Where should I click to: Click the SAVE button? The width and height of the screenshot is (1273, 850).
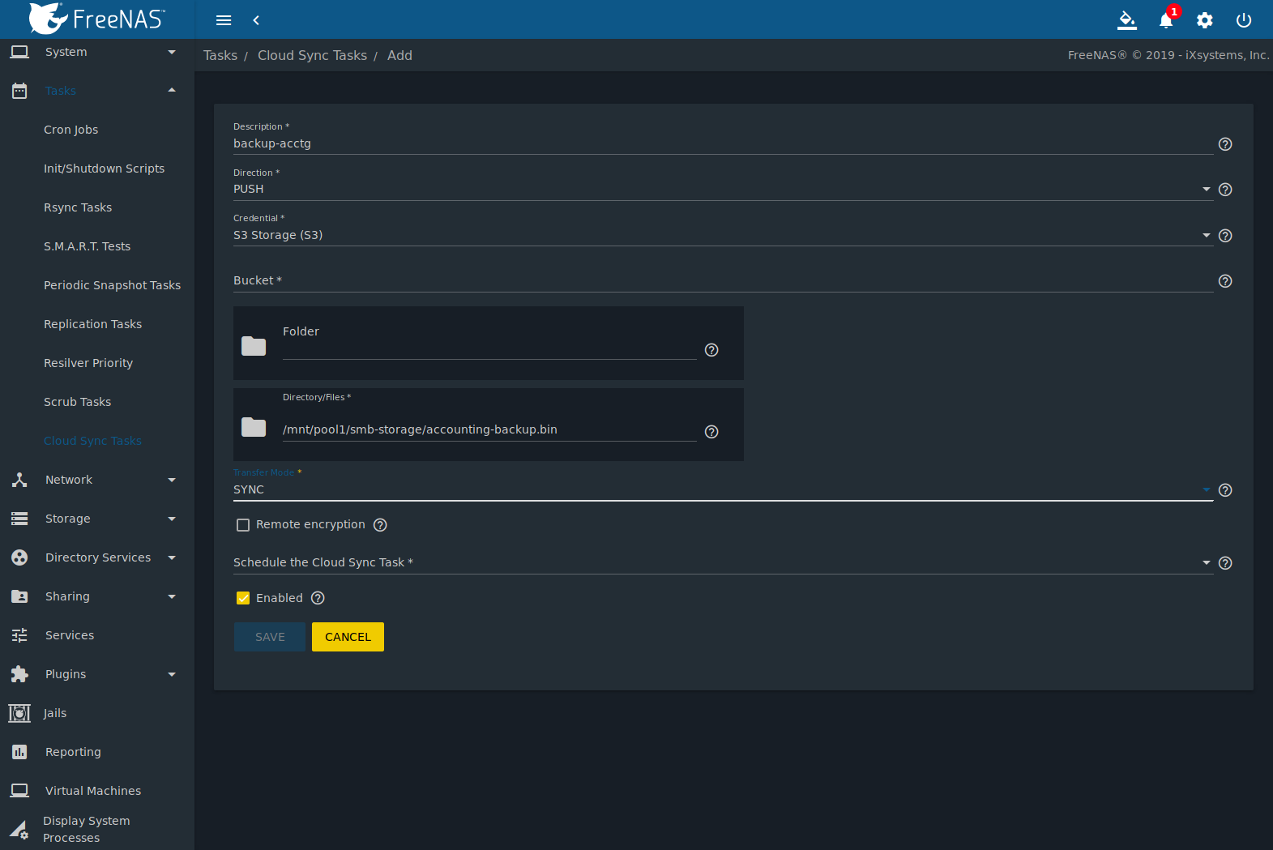point(270,637)
